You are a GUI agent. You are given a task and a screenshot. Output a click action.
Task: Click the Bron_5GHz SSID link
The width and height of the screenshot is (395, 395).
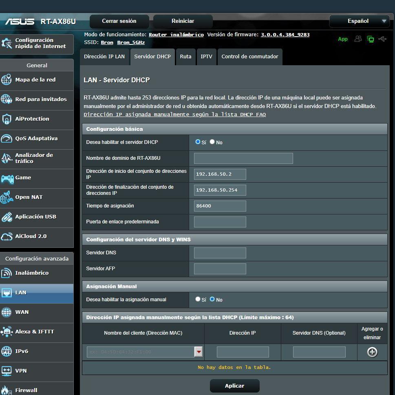[x=131, y=42]
